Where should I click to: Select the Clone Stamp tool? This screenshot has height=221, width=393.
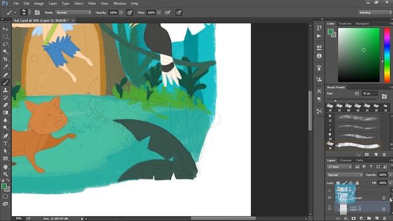[x=6, y=90]
